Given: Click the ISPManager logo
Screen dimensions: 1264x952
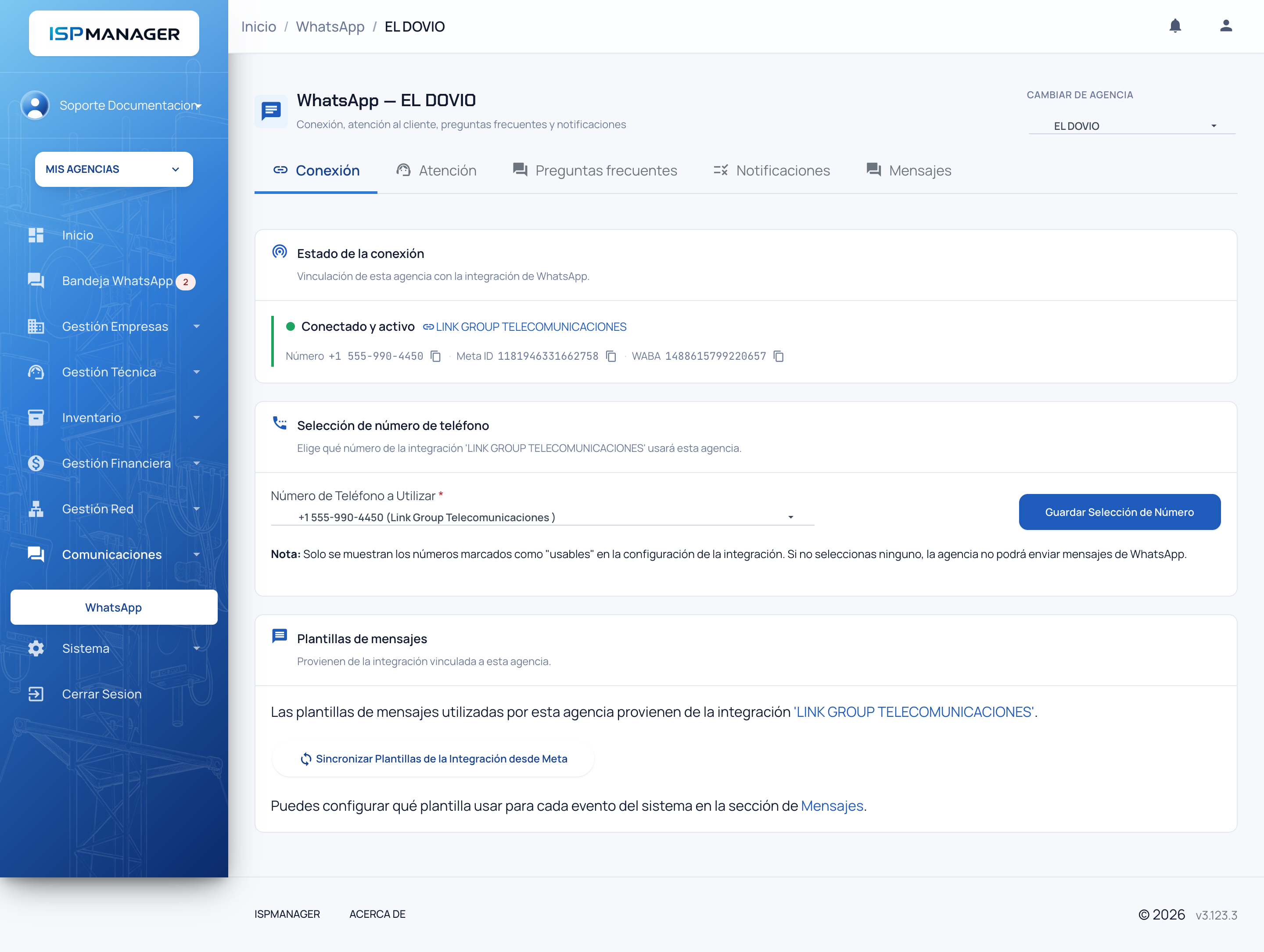Looking at the screenshot, I should pos(114,34).
